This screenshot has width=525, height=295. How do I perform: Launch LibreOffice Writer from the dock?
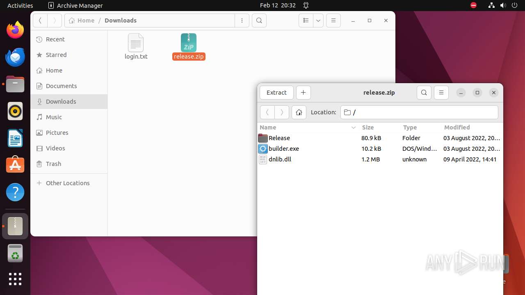(x=15, y=138)
